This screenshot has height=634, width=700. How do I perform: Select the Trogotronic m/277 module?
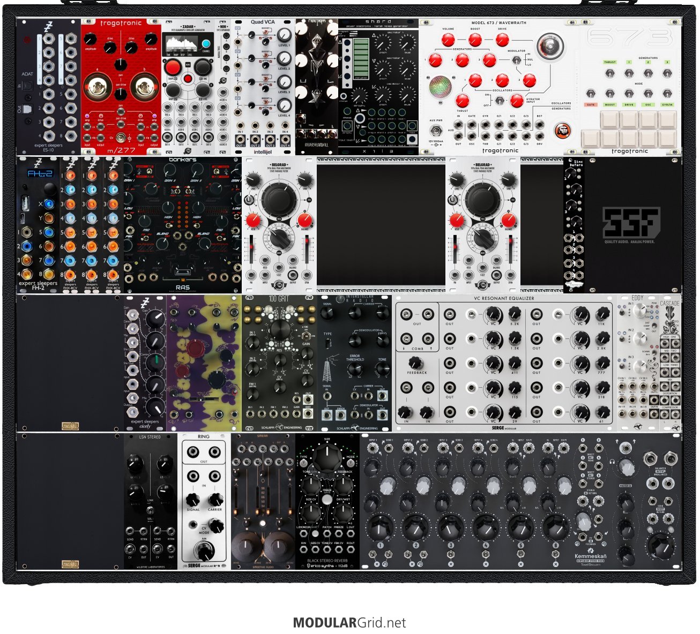121,87
